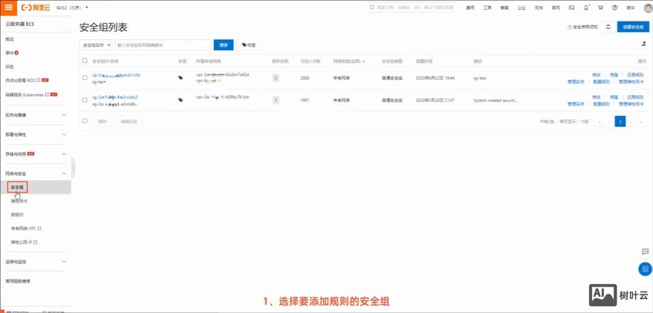Image resolution: width=653 pixels, height=313 pixels.
Task: Tick the select-all checkbox in table header
Action: (x=85, y=61)
